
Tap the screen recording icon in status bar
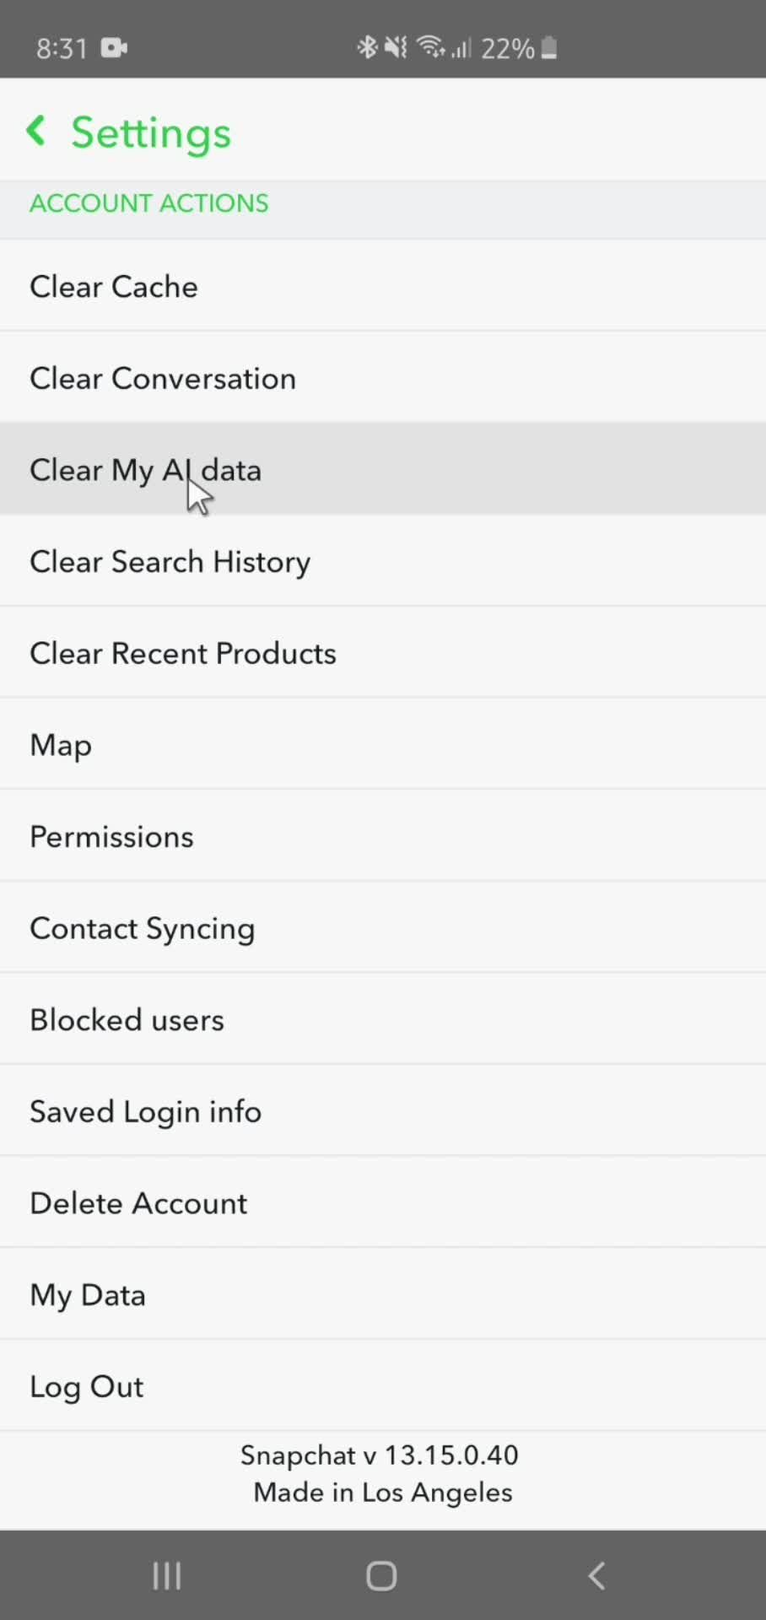114,47
